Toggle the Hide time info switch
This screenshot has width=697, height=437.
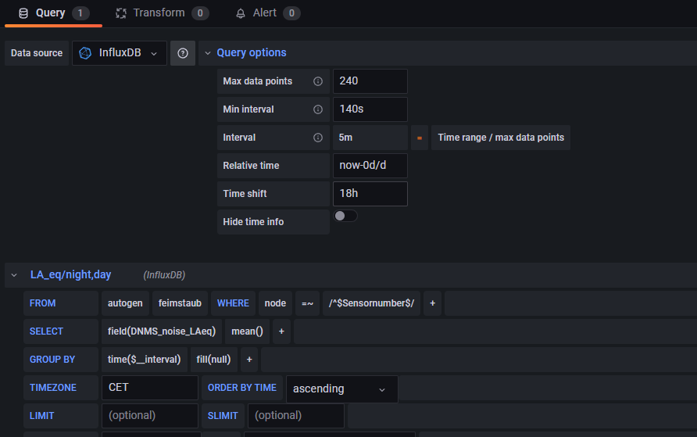pos(345,216)
